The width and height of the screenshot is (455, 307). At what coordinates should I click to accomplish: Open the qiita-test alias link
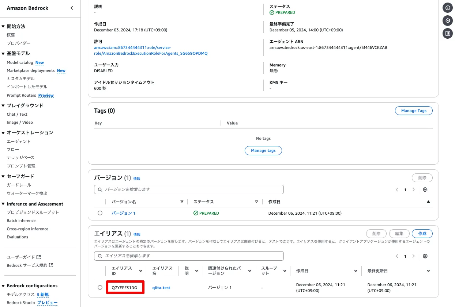pyautogui.click(x=161, y=288)
